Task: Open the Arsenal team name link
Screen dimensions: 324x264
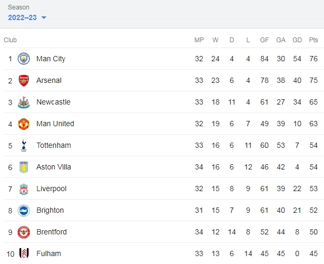Action: (x=49, y=80)
